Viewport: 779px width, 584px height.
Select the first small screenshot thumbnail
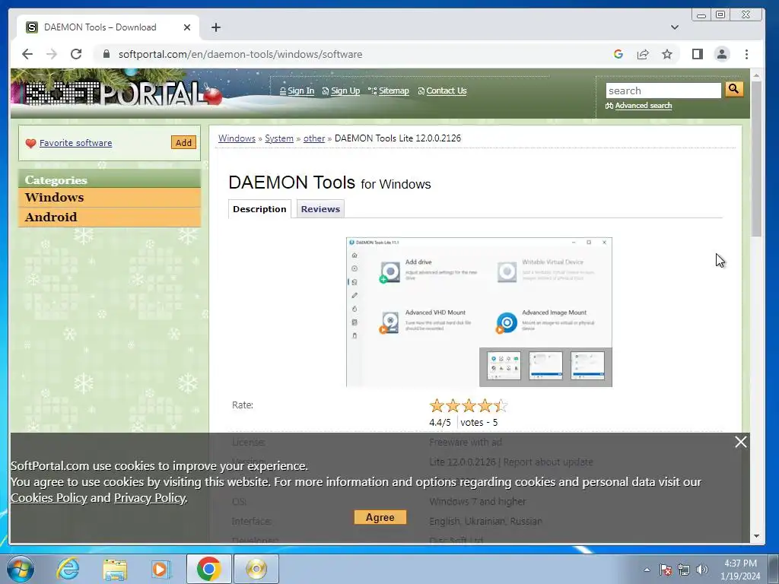tap(504, 366)
